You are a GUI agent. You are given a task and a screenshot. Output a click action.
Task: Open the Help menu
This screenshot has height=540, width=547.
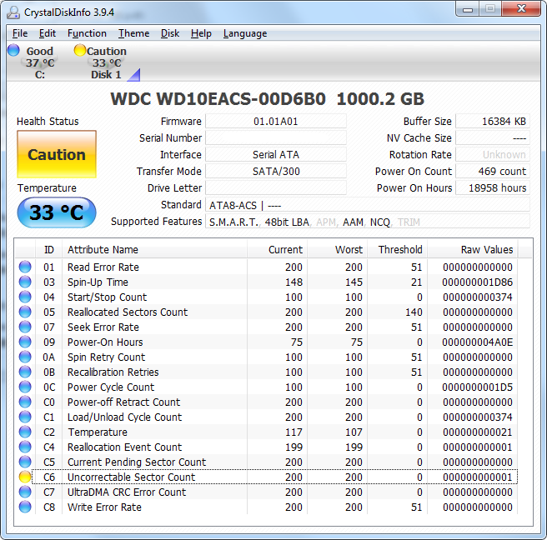click(x=201, y=33)
